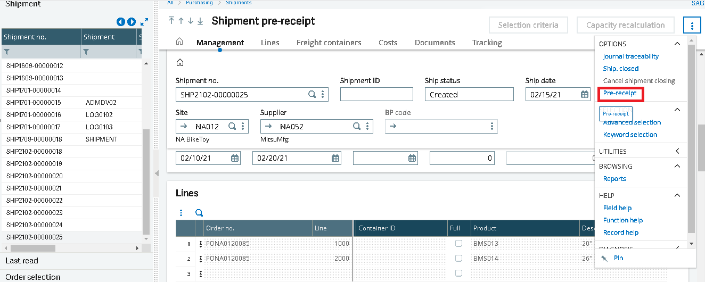The width and height of the screenshot is (705, 282).
Task: Open the more actions vertical-dots button
Action: 692,25
